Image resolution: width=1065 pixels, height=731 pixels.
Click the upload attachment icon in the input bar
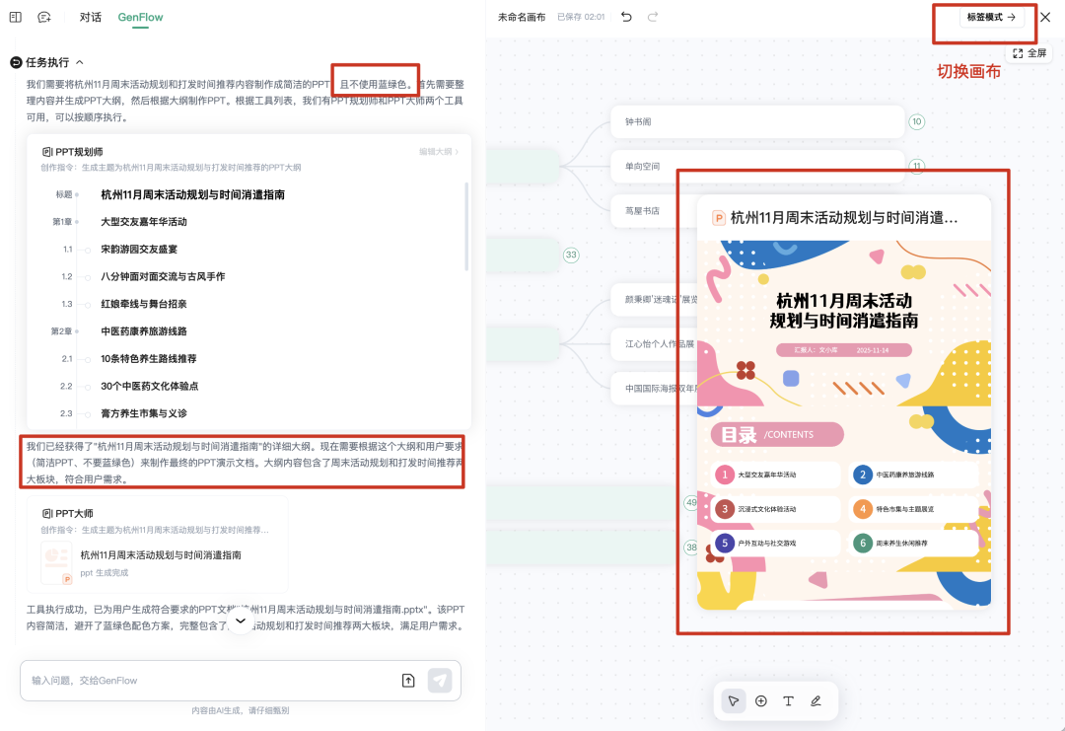[407, 680]
